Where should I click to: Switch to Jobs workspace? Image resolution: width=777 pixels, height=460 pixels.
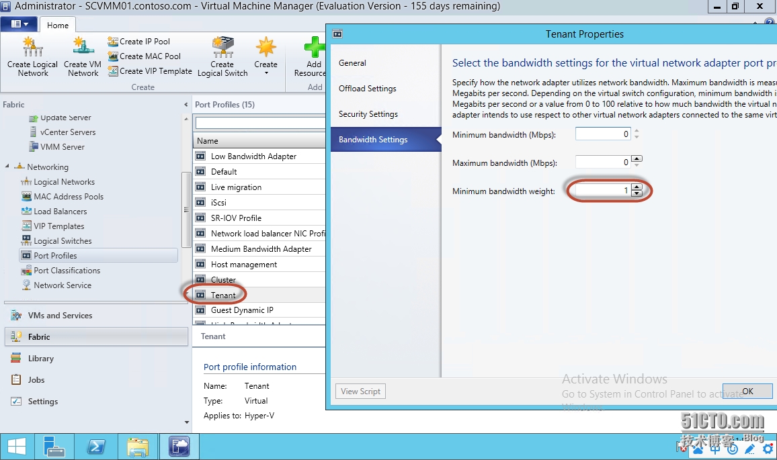click(96, 380)
